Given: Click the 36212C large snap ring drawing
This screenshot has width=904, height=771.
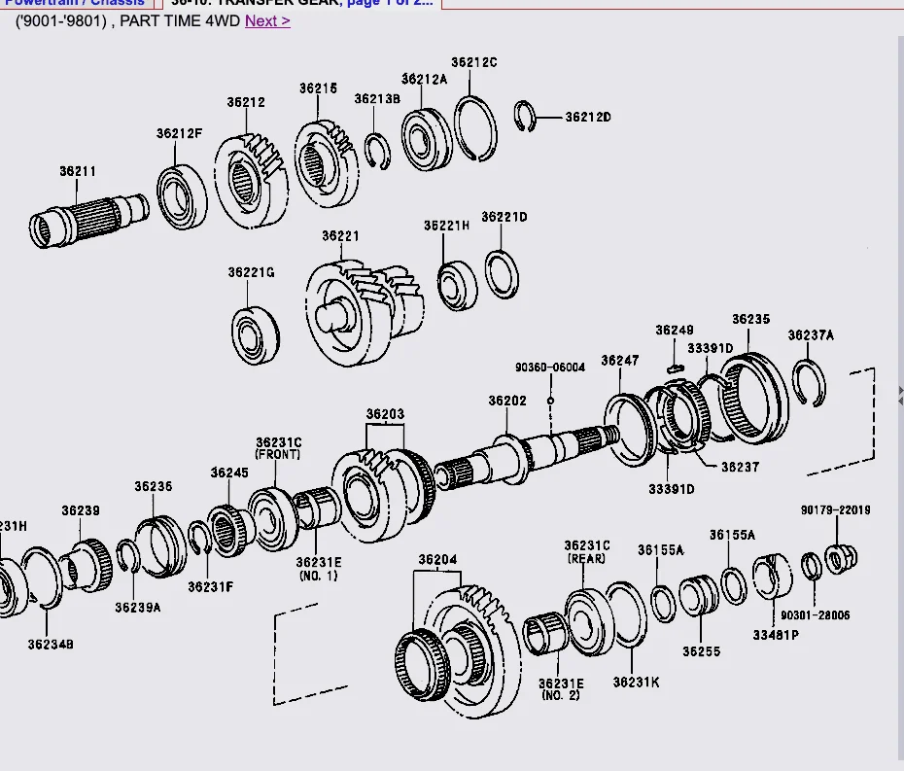Looking at the screenshot, I should tap(475, 128).
